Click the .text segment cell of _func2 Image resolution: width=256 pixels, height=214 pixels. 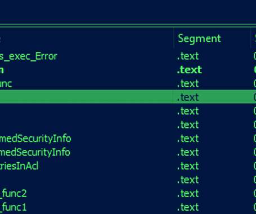pos(188,193)
